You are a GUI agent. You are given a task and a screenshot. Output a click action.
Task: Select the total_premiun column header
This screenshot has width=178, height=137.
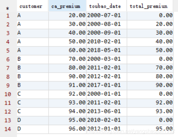[150, 6]
